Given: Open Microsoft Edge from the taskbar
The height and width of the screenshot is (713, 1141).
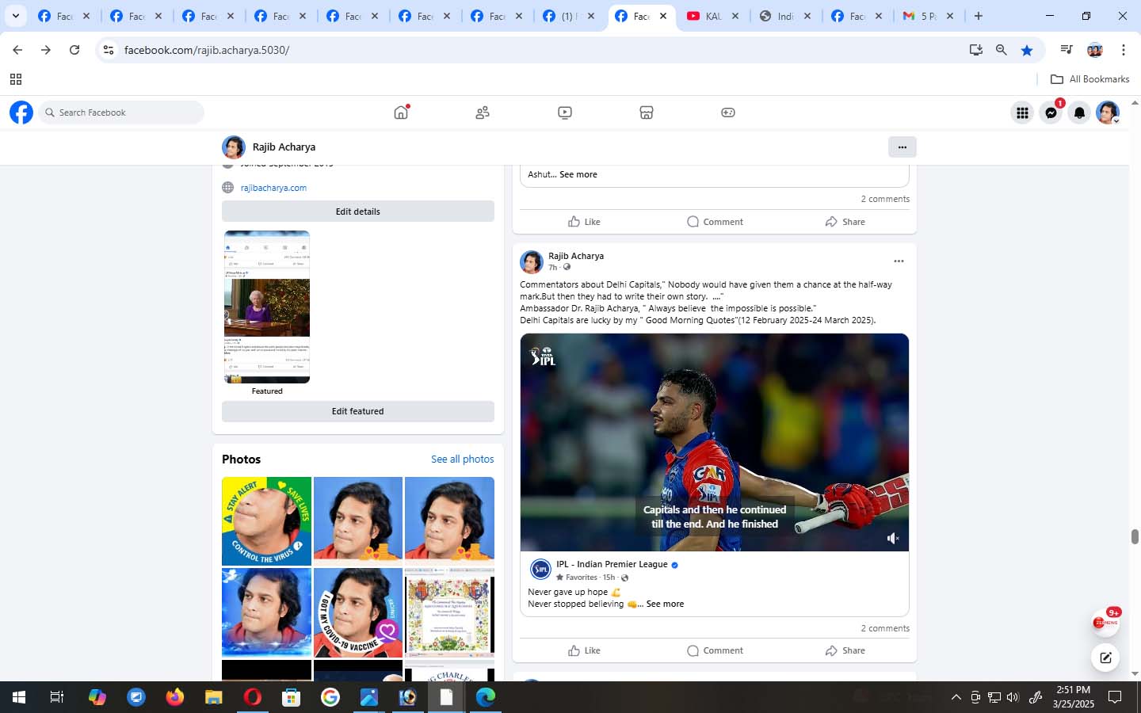Looking at the screenshot, I should coord(485,697).
